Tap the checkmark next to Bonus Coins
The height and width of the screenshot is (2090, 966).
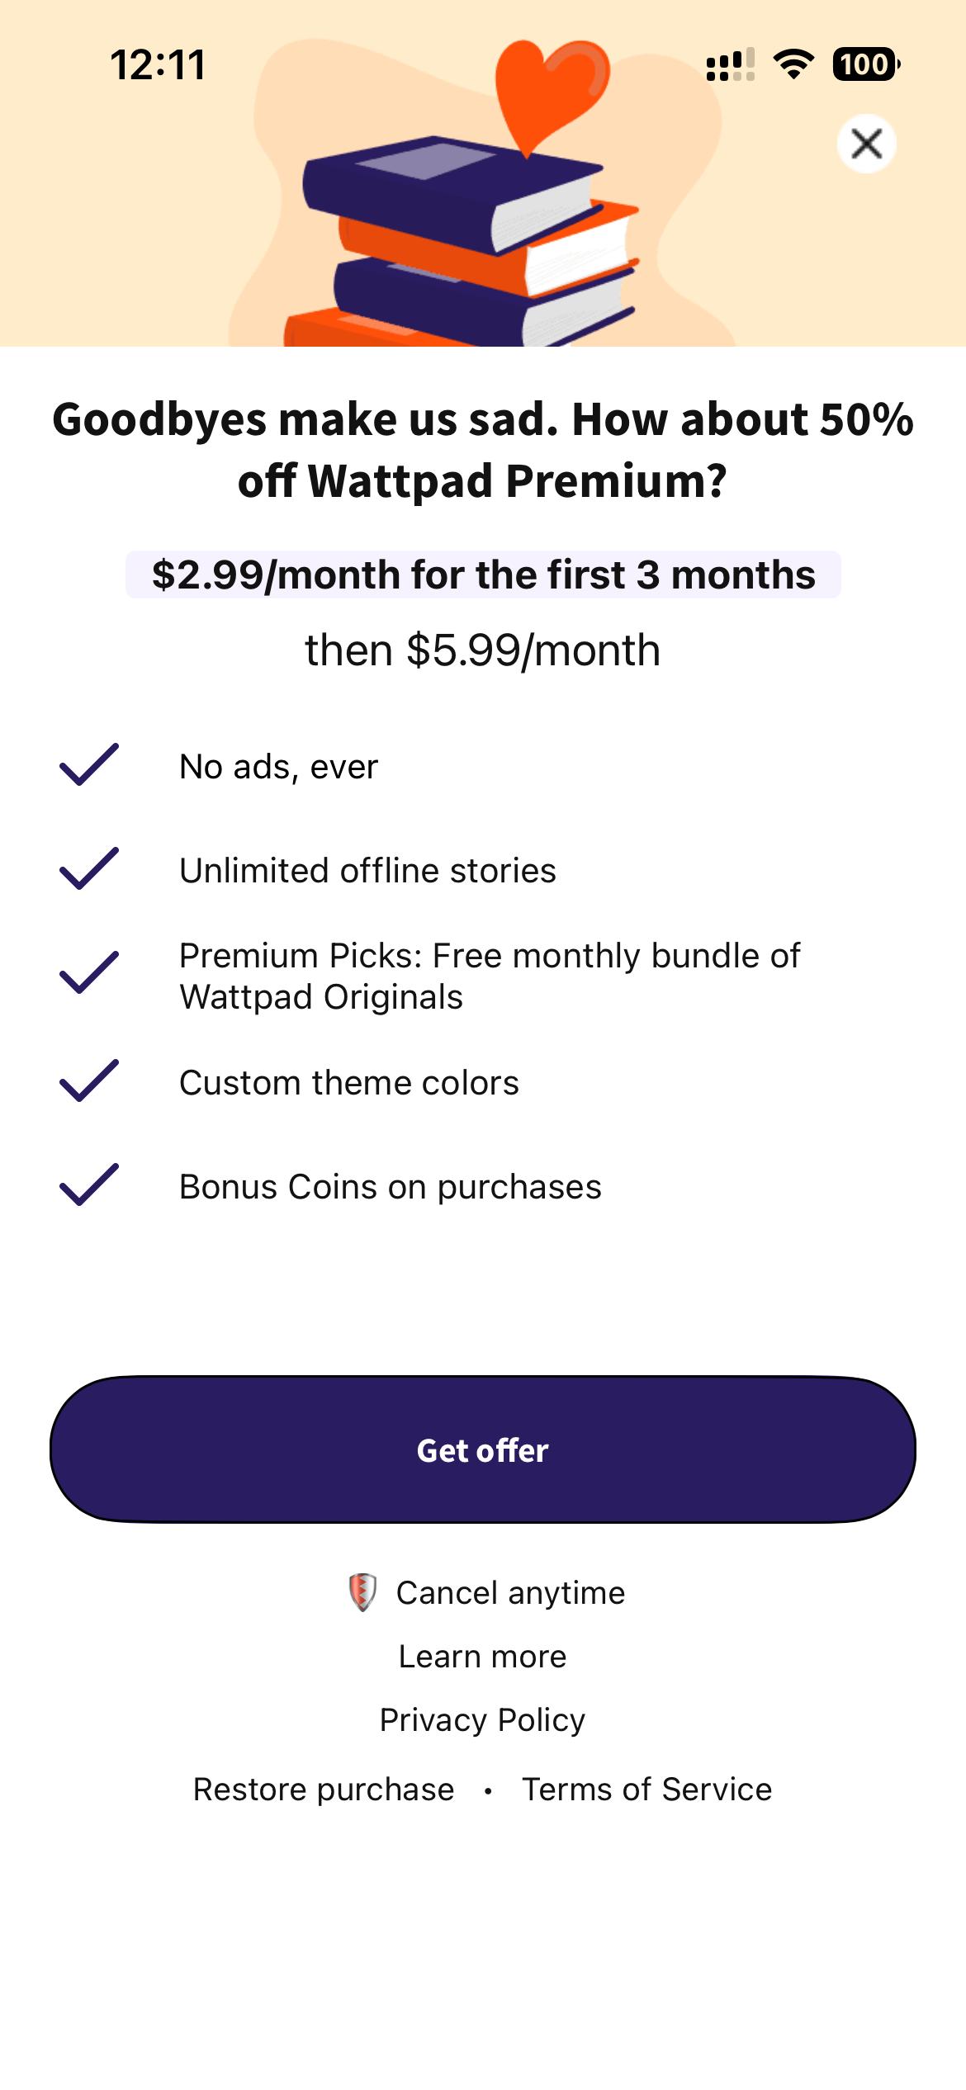pyautogui.click(x=89, y=1185)
